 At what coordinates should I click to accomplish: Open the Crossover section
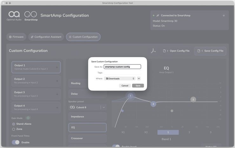[x=88, y=138]
